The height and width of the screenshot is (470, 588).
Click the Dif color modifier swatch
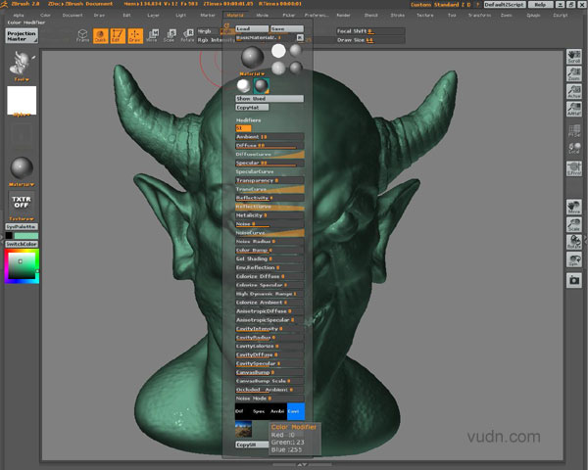(x=243, y=411)
